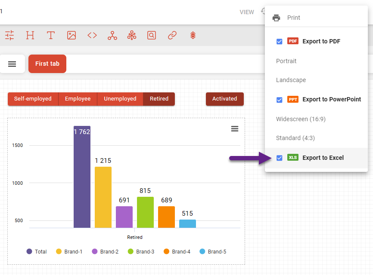This screenshot has width=373, height=275.
Task: Select the Heading H tool icon
Action: (30, 35)
